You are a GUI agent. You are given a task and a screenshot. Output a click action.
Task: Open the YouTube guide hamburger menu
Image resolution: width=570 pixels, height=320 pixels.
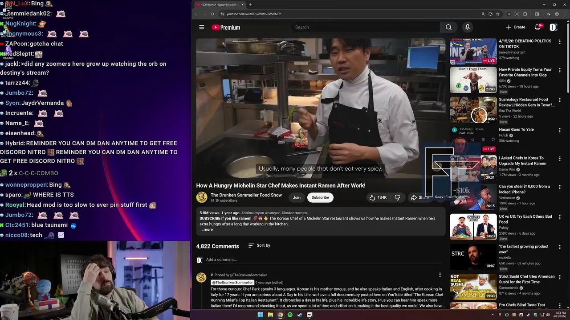coord(202,27)
